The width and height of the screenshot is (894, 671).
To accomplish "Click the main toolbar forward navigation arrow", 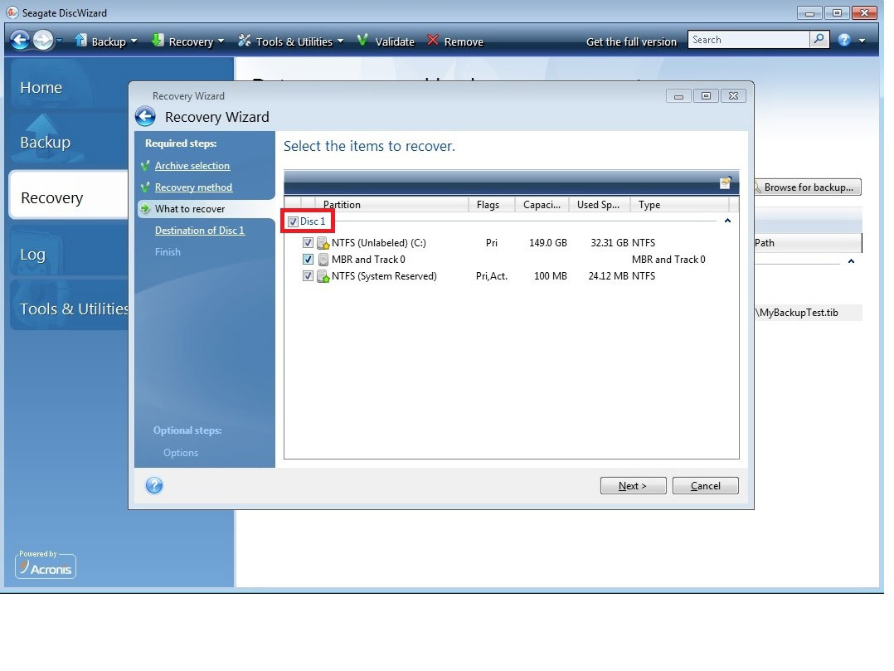I will tap(43, 41).
